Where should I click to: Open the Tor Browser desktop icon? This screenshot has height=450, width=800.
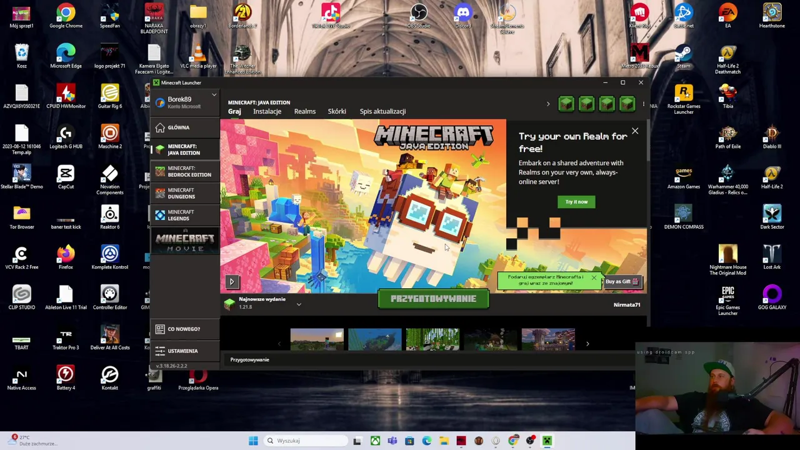(22, 217)
